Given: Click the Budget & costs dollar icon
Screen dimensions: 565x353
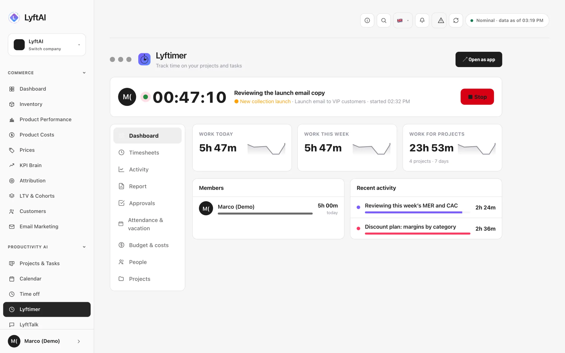Looking at the screenshot, I should click(x=121, y=245).
